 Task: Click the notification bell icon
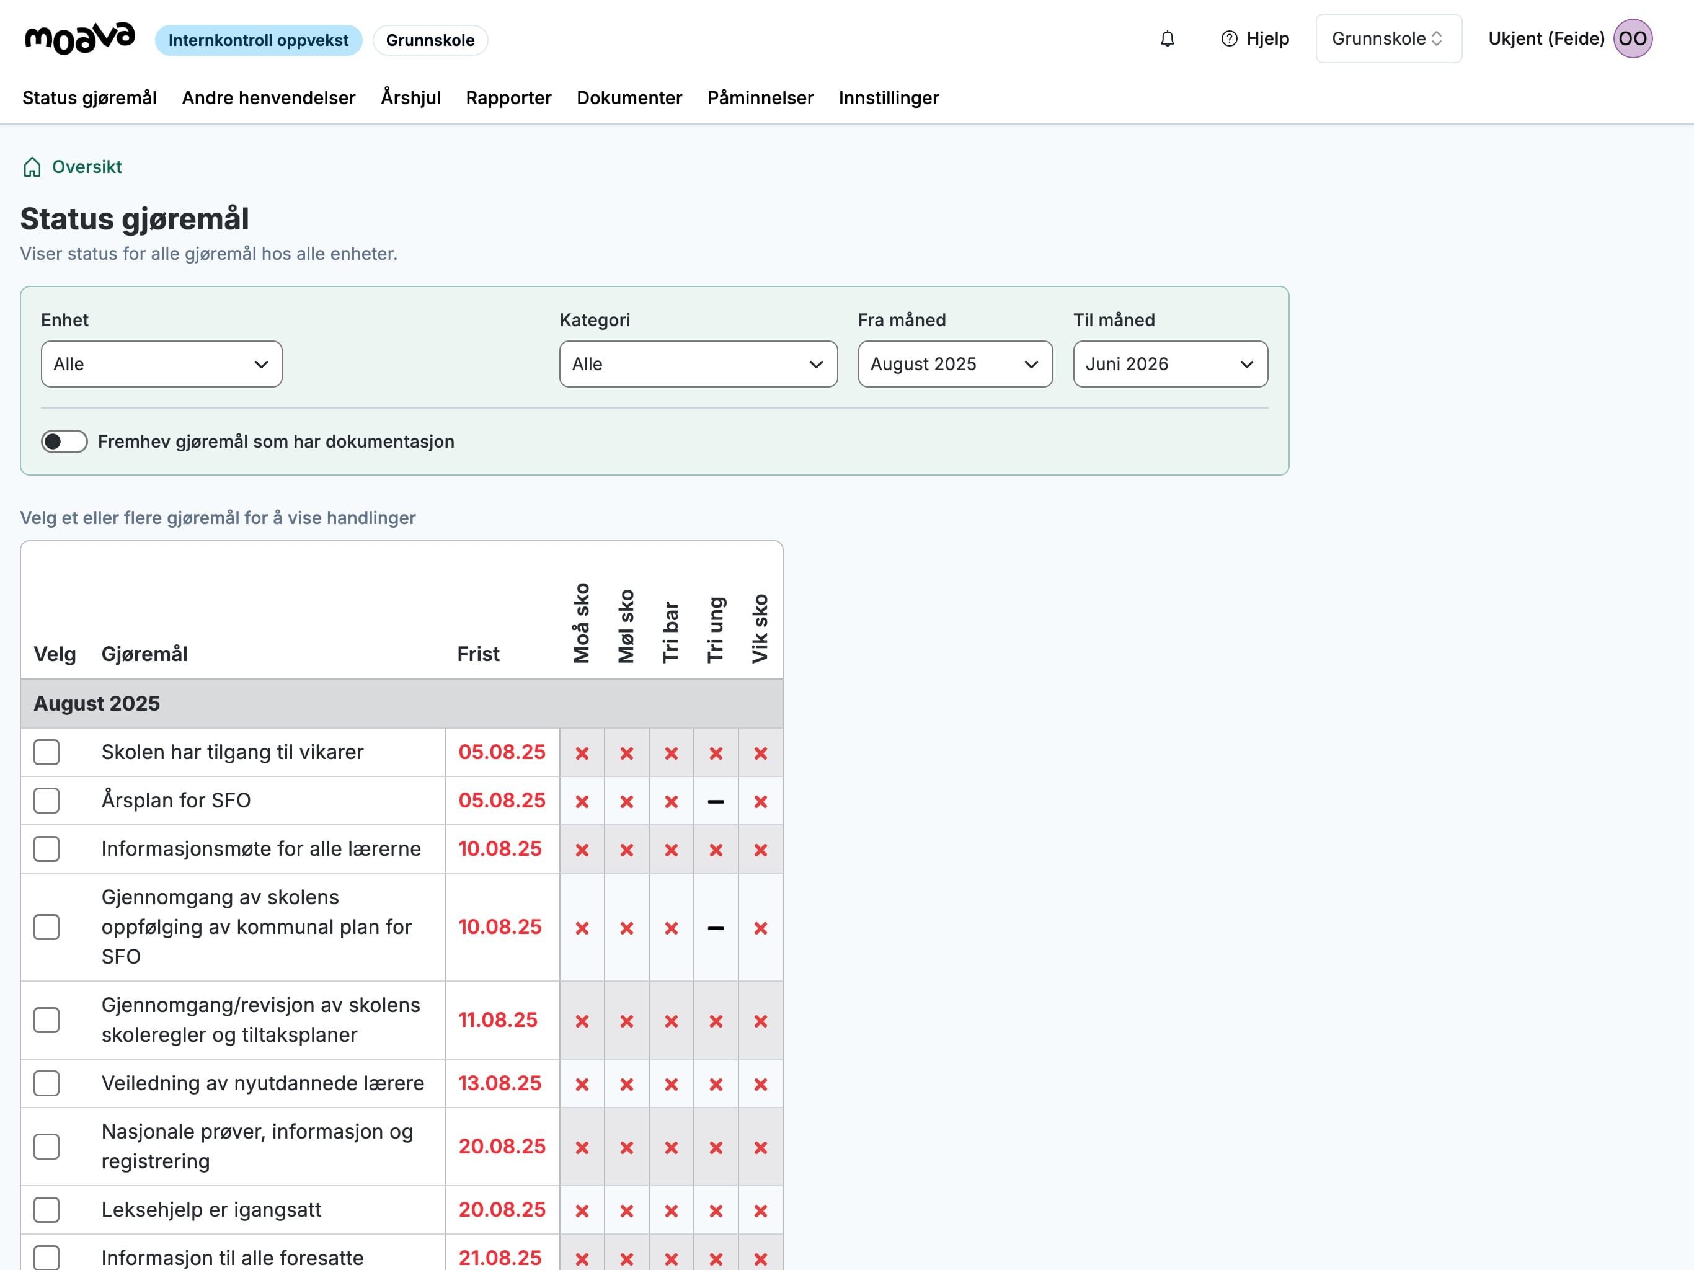tap(1166, 39)
